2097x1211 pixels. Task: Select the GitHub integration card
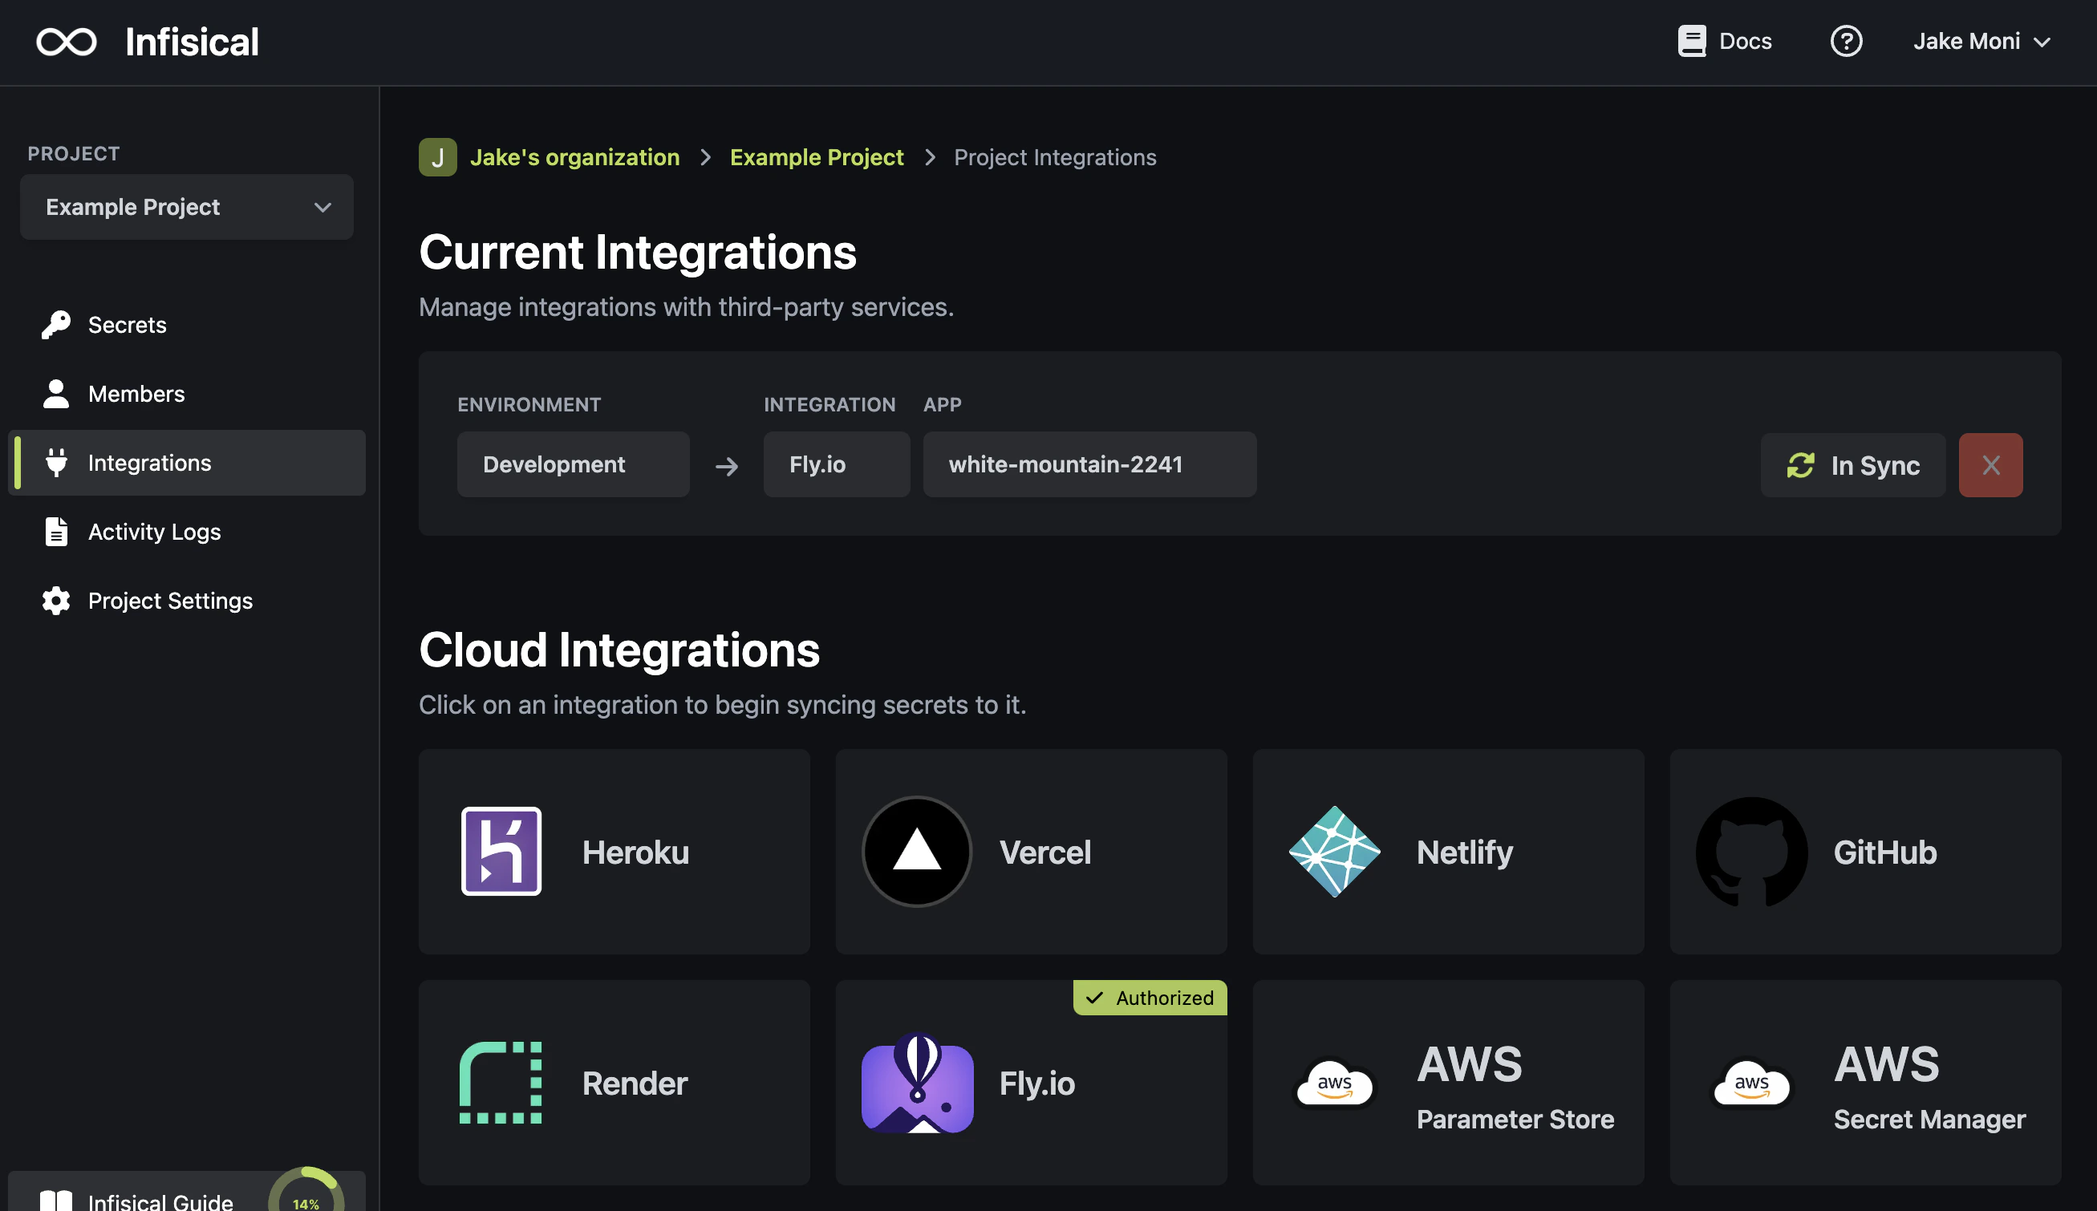(x=1865, y=851)
